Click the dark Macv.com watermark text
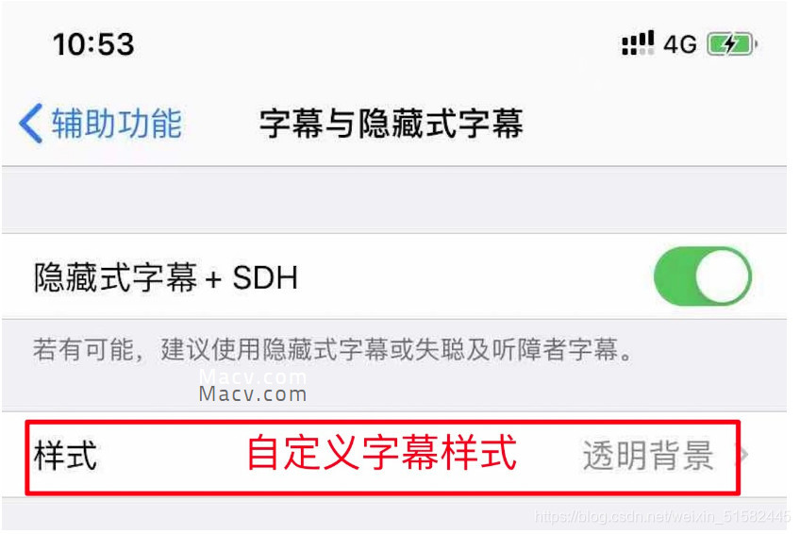 coord(253,394)
